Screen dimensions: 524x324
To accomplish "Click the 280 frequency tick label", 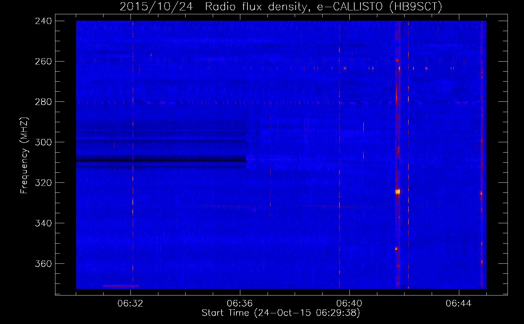I will [43, 102].
